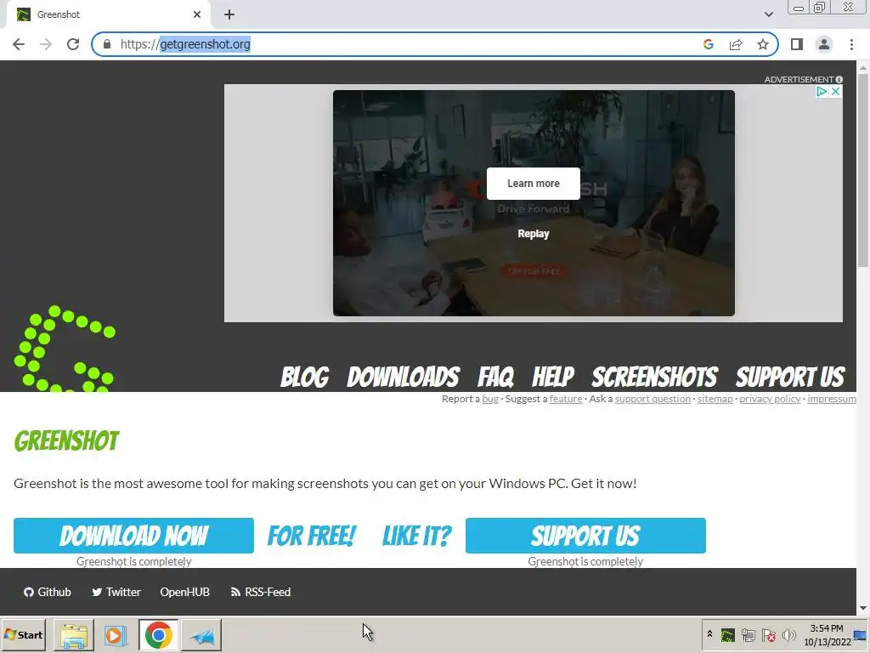The image size is (870, 653).
Task: Close the Greenshot tab
Action: 197,15
